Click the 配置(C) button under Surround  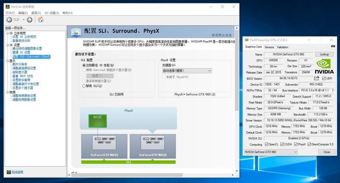[100, 76]
